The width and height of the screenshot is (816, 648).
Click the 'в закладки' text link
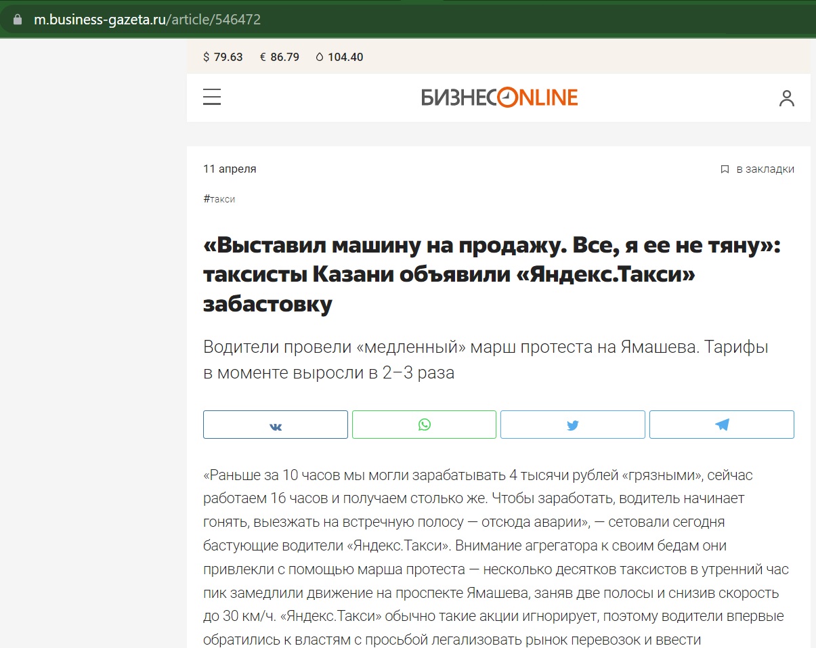(x=765, y=169)
